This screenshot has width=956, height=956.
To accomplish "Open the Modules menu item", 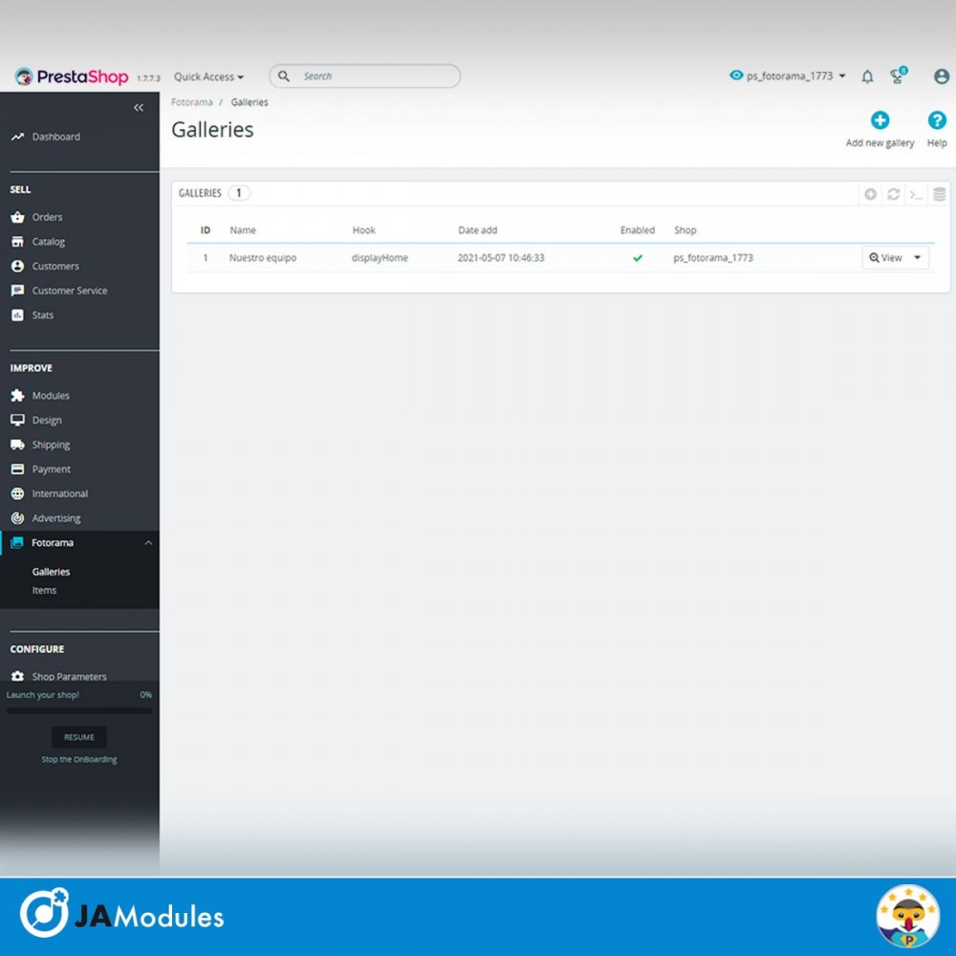I will coord(51,396).
